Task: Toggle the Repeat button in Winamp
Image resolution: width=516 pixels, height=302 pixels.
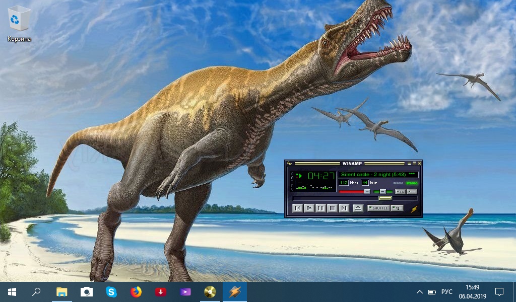Action: 397,208
